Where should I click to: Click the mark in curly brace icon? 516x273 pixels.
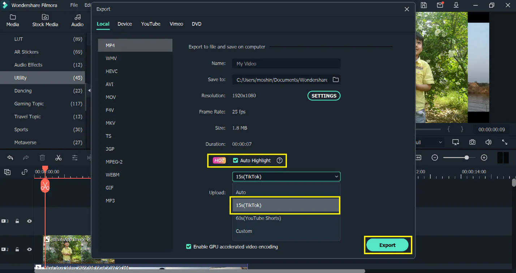click(449, 129)
